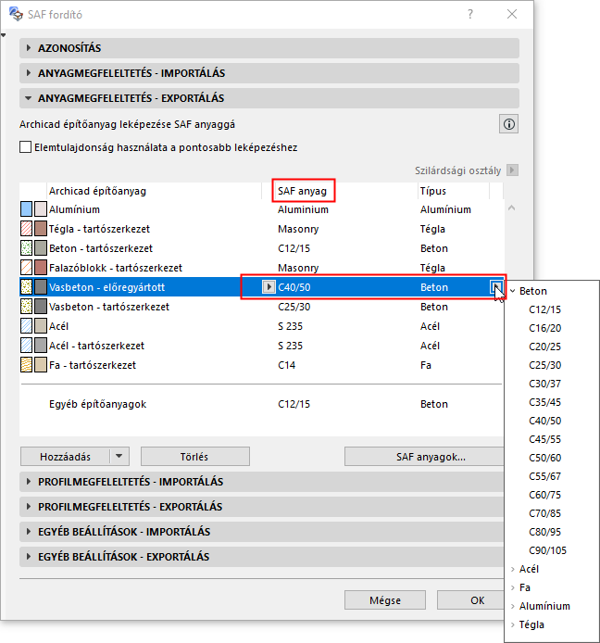Image resolution: width=600 pixels, height=643 pixels.
Task: Select the Acél - tartószerkezet row
Action: (261, 346)
